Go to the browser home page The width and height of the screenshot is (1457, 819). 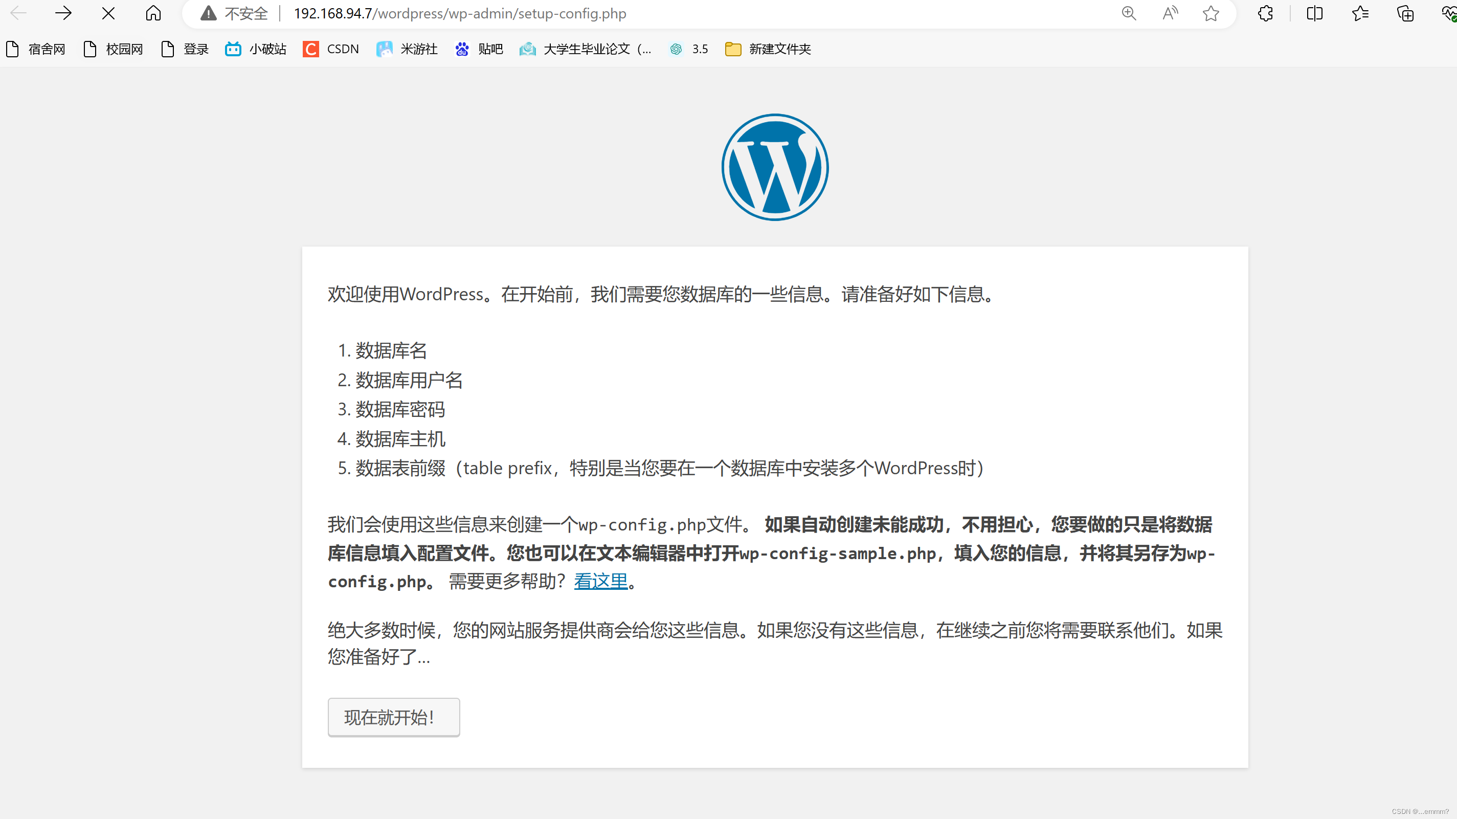[x=153, y=13]
